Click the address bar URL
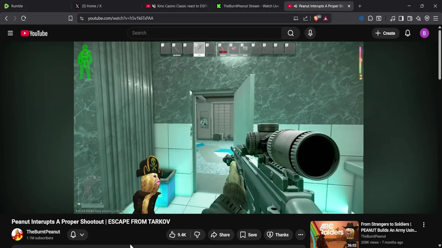The height and width of the screenshot is (248, 442). coord(121,18)
